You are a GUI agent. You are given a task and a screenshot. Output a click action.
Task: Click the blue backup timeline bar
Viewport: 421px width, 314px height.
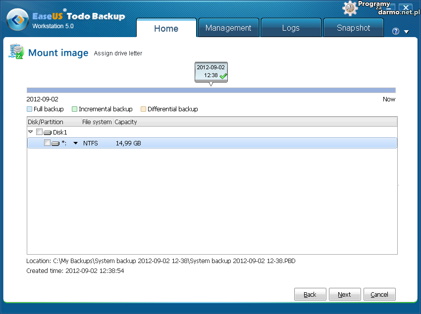pyautogui.click(x=210, y=90)
